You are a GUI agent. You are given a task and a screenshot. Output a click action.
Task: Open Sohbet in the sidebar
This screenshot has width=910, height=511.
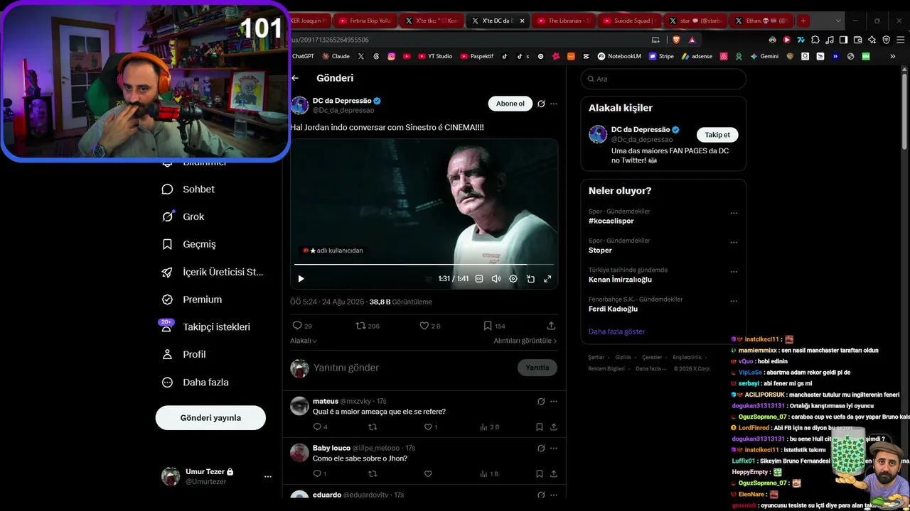click(189, 189)
